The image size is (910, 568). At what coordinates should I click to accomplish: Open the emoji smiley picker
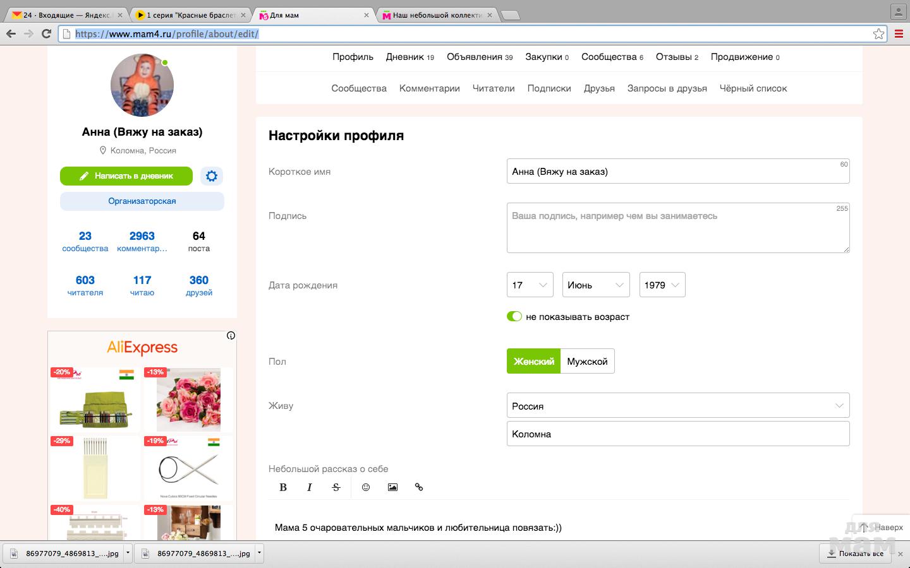click(x=366, y=487)
